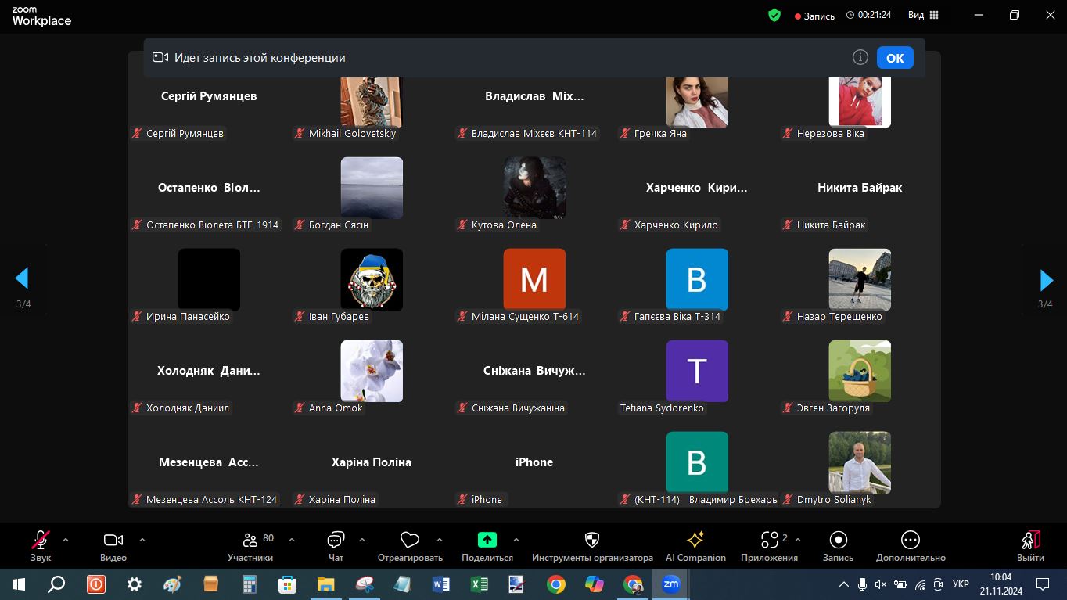Expand audio options arrow next to microphone

(x=66, y=540)
